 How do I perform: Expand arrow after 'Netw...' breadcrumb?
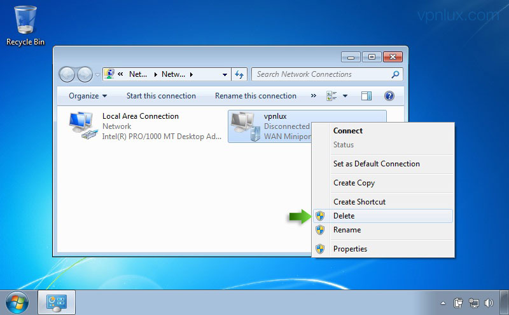coord(192,74)
